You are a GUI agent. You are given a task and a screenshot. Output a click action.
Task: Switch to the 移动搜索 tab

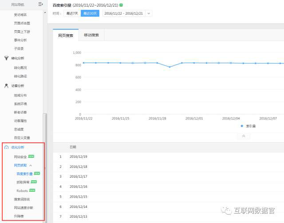click(91, 35)
